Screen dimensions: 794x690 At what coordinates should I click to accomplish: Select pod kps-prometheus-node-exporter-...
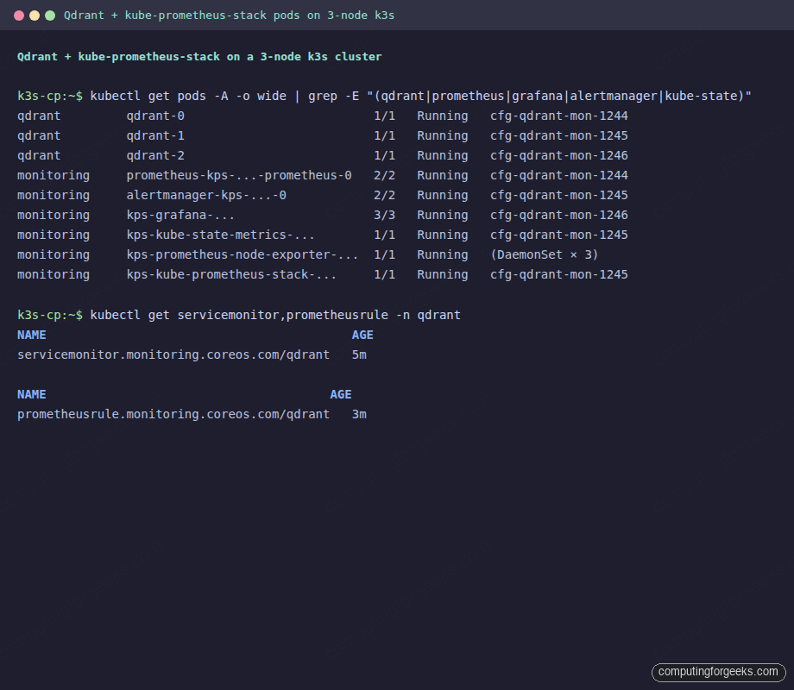(x=243, y=254)
